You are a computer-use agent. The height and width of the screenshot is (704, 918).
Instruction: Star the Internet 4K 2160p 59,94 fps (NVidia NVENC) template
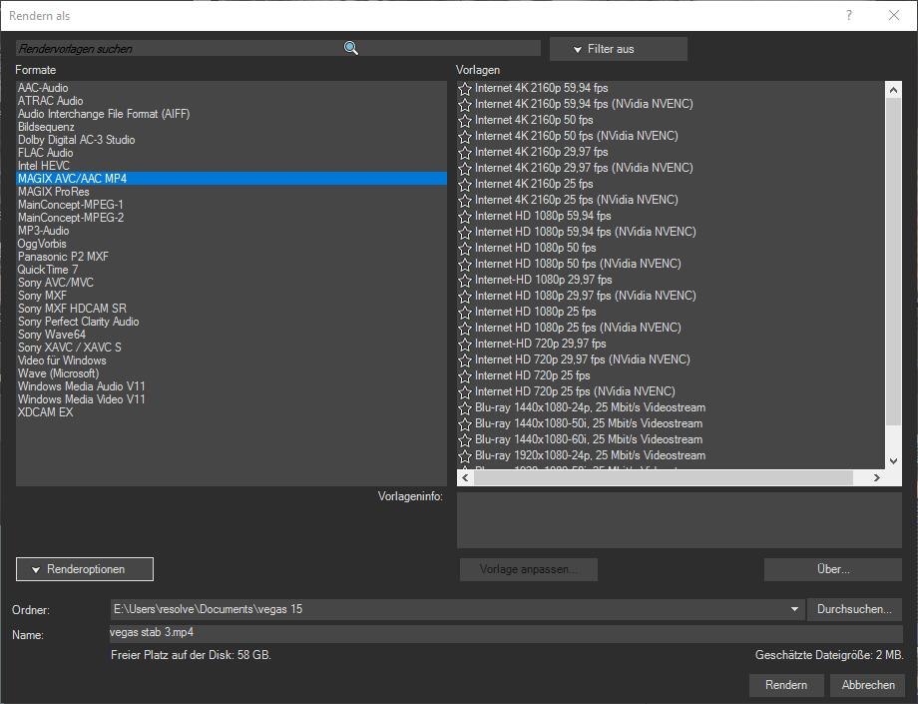pyautogui.click(x=465, y=104)
